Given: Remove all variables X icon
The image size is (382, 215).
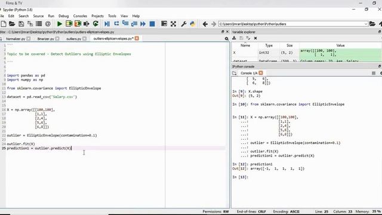Looking at the screenshot, I should pos(255,38).
